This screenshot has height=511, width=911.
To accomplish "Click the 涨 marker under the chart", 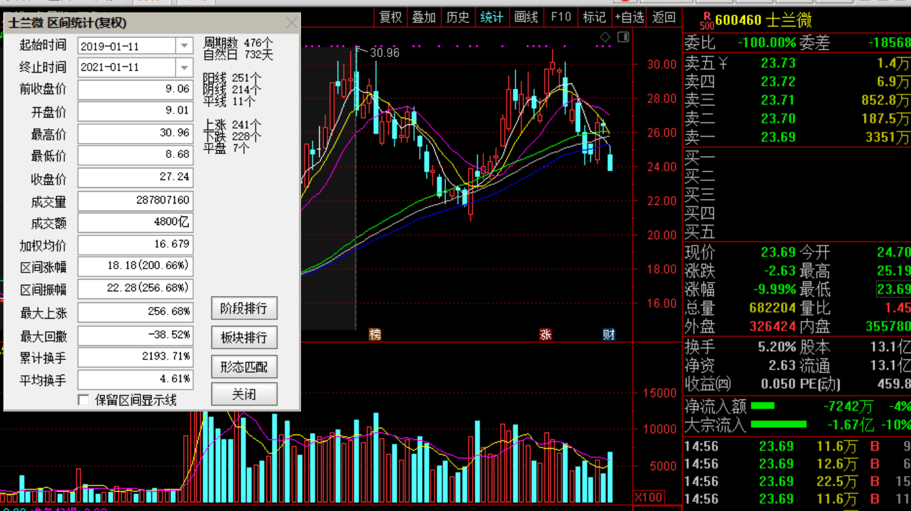I will tap(546, 335).
